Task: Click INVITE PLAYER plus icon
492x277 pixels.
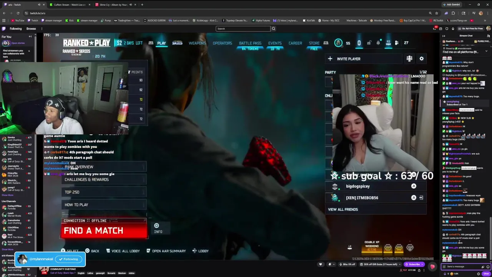Action: pyautogui.click(x=330, y=59)
